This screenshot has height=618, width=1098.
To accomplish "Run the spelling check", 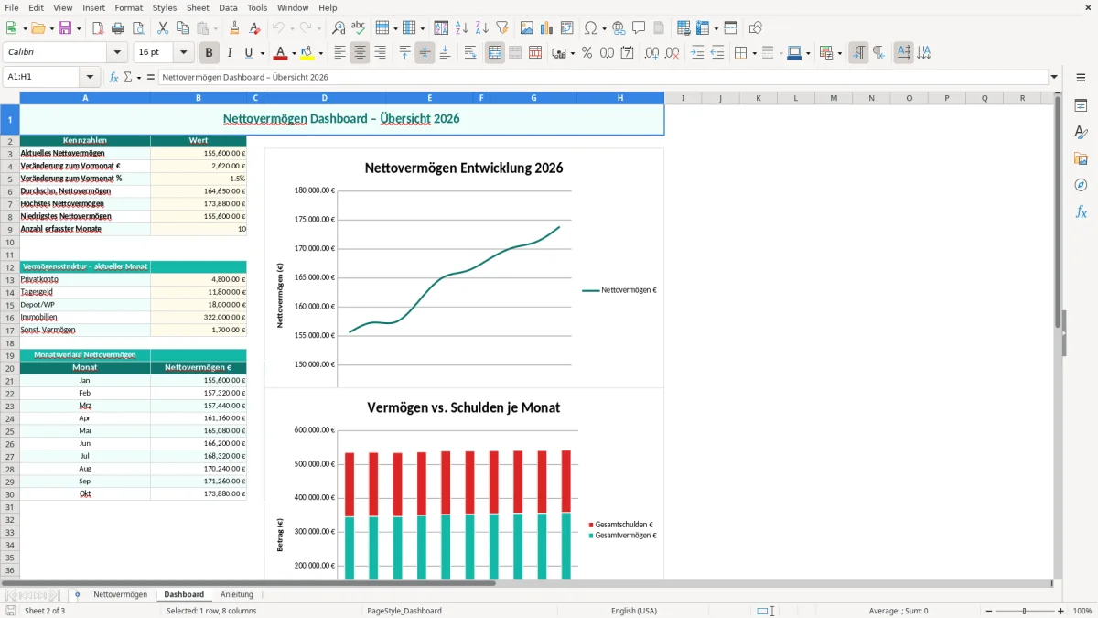I will pyautogui.click(x=359, y=28).
